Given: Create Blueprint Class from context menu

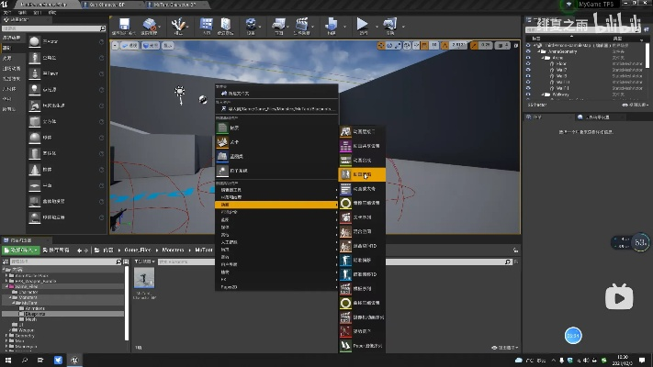Looking at the screenshot, I should coord(276,157).
